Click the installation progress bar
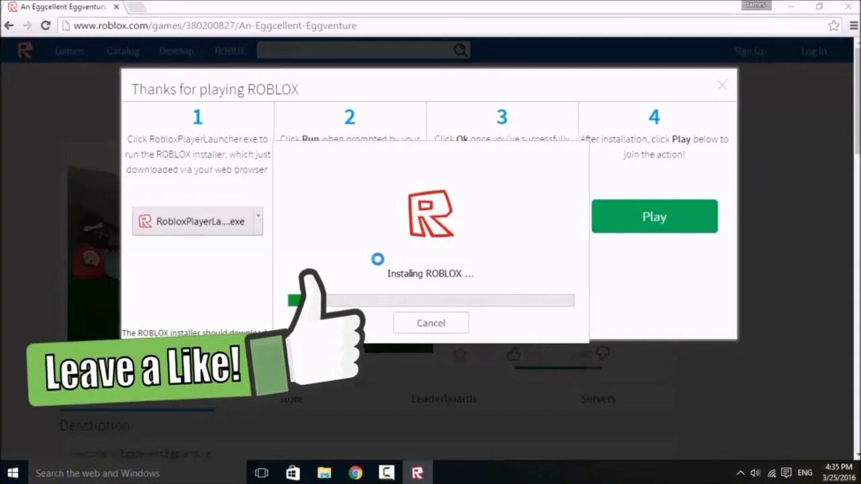Image resolution: width=861 pixels, height=484 pixels. tap(431, 300)
